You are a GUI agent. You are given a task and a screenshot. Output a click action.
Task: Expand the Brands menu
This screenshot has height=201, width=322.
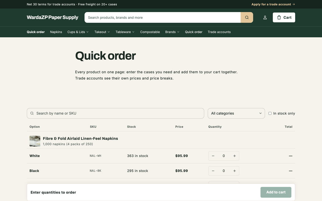coord(172,32)
